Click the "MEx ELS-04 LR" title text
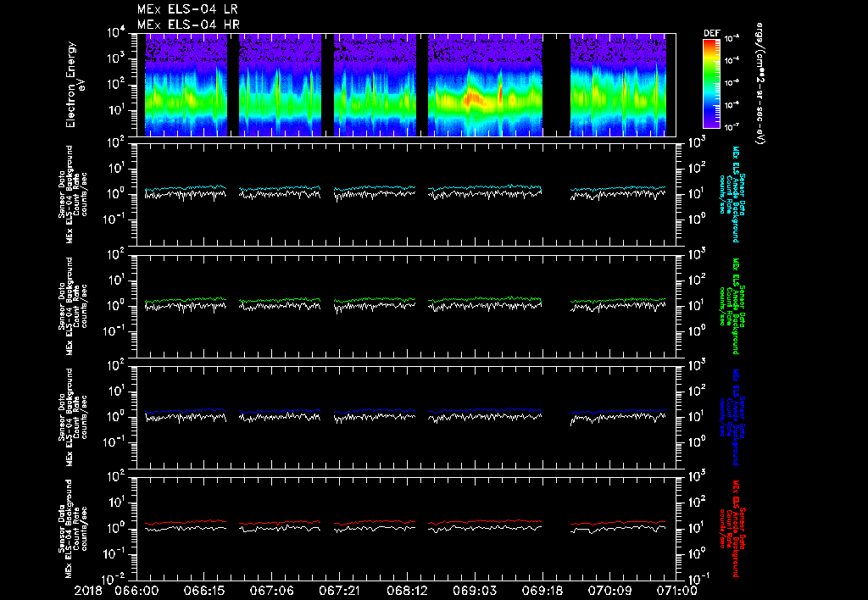This screenshot has height=600, width=868. click(187, 9)
